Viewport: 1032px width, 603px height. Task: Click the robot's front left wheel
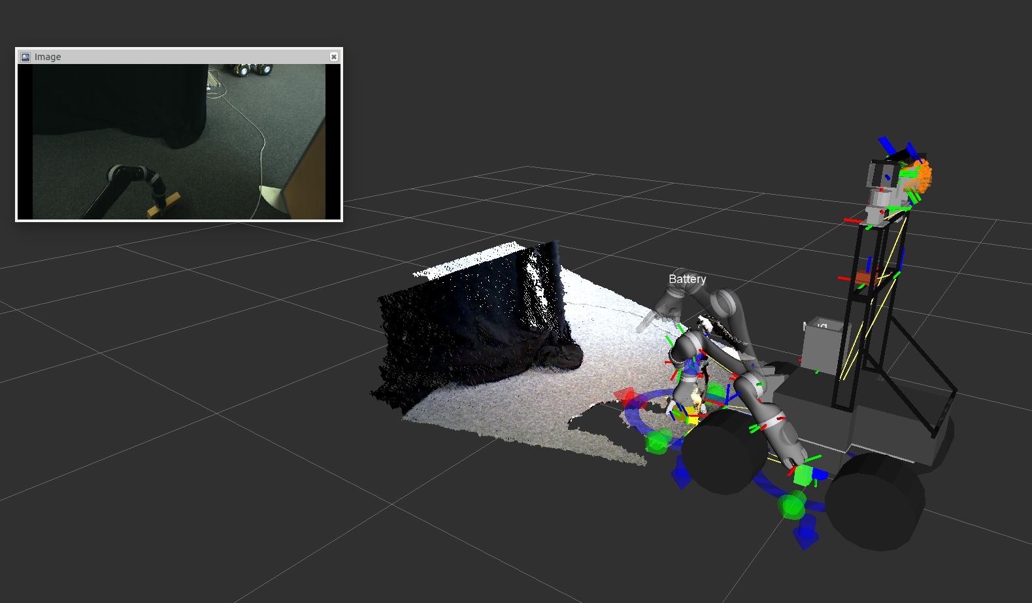722,451
